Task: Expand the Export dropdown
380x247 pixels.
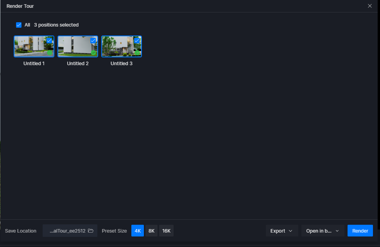Action: [282, 231]
